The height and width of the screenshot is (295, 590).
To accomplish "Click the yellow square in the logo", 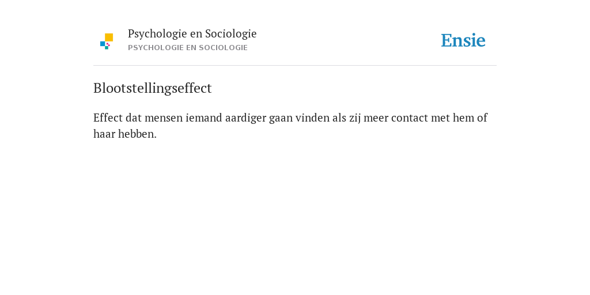I will tap(109, 37).
